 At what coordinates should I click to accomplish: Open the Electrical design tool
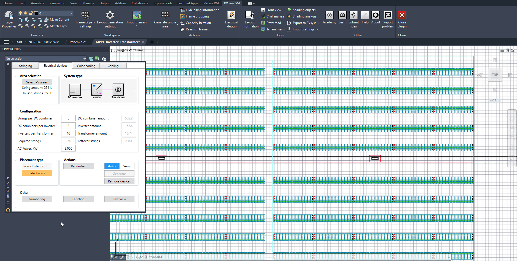click(231, 15)
